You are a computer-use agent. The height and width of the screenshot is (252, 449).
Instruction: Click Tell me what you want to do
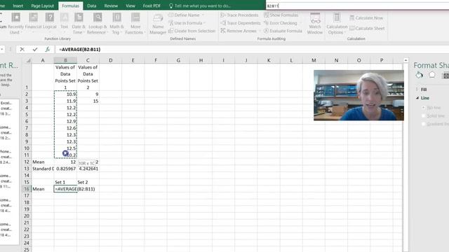coord(200,6)
